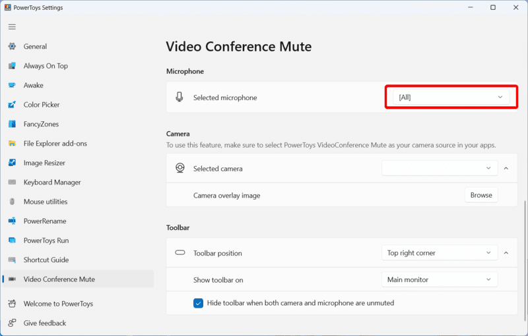Uncheck Hide toolbar when both unmuted
The image size is (528, 336).
199,303
